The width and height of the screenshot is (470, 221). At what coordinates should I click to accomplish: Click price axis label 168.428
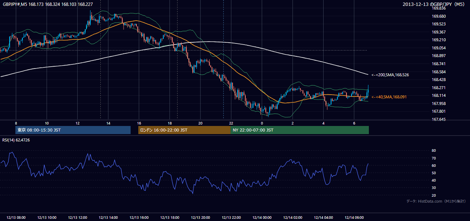tap(439, 80)
